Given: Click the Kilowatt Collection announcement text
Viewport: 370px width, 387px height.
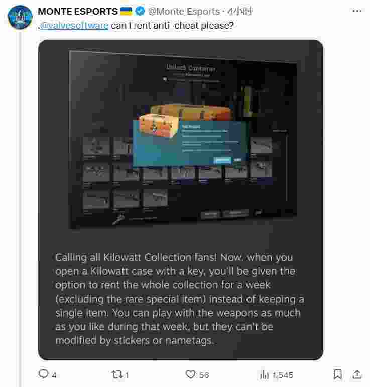Looking at the screenshot, I should pos(180,299).
